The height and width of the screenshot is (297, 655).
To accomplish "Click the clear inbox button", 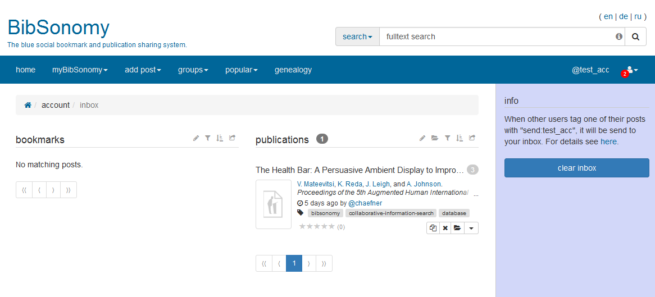I will click(577, 168).
